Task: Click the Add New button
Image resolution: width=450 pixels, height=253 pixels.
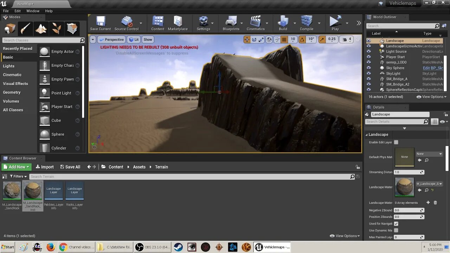Action: [x=17, y=167]
